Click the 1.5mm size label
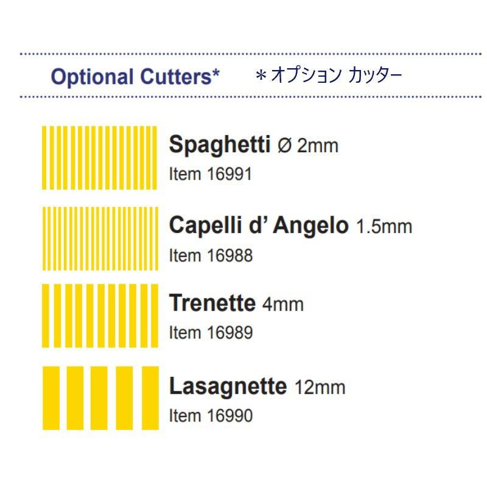 click(x=384, y=227)
